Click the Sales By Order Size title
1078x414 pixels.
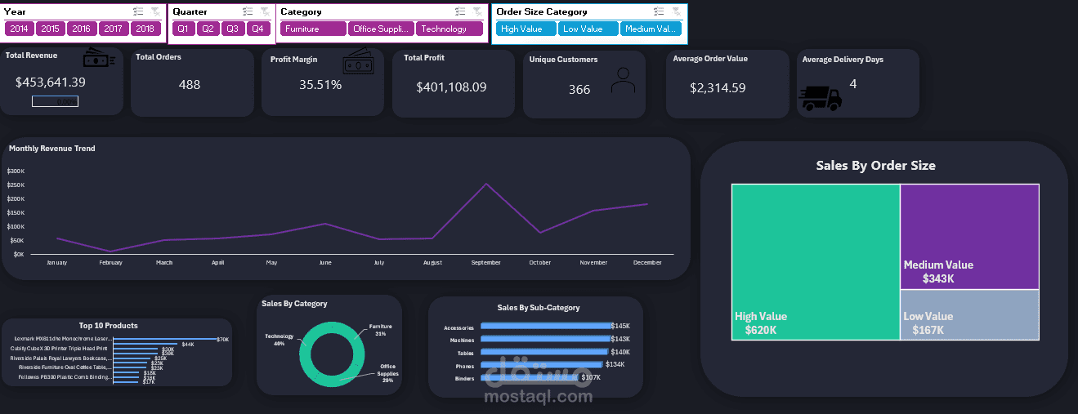pos(875,166)
